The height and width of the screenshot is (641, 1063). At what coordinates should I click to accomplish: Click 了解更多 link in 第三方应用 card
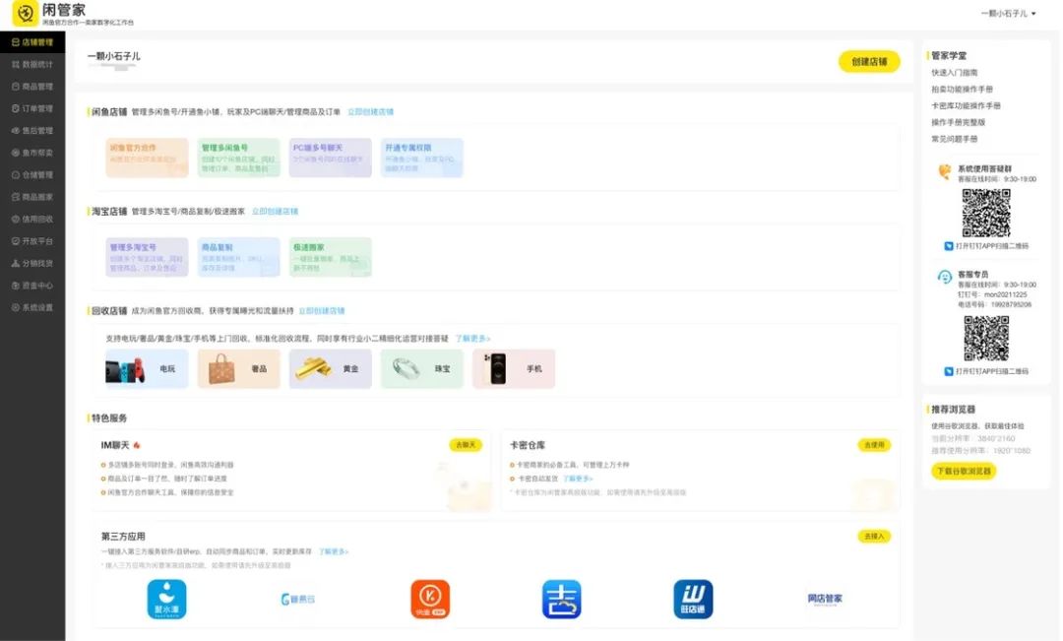point(334,551)
